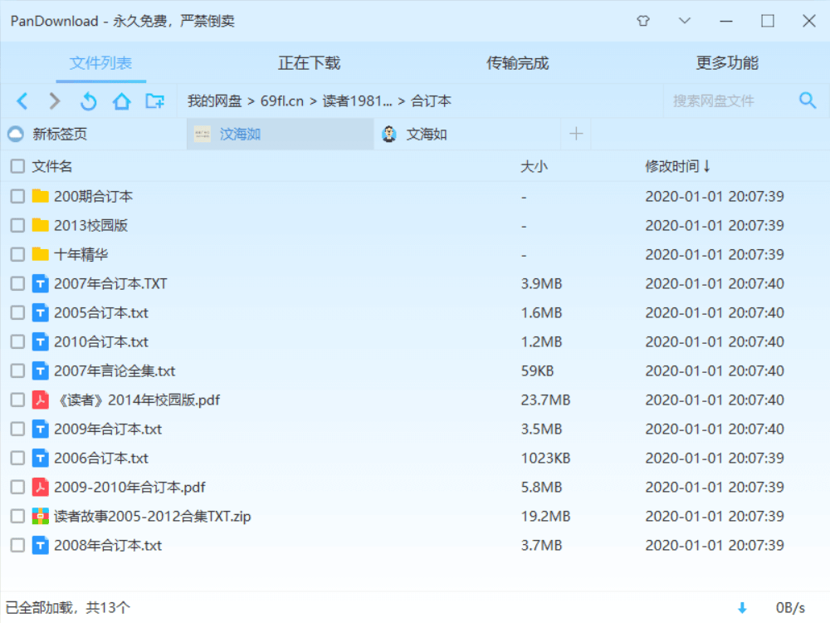Check the box for 《读者》2014年校园版.pdf
The height and width of the screenshot is (623, 830).
pos(17,400)
